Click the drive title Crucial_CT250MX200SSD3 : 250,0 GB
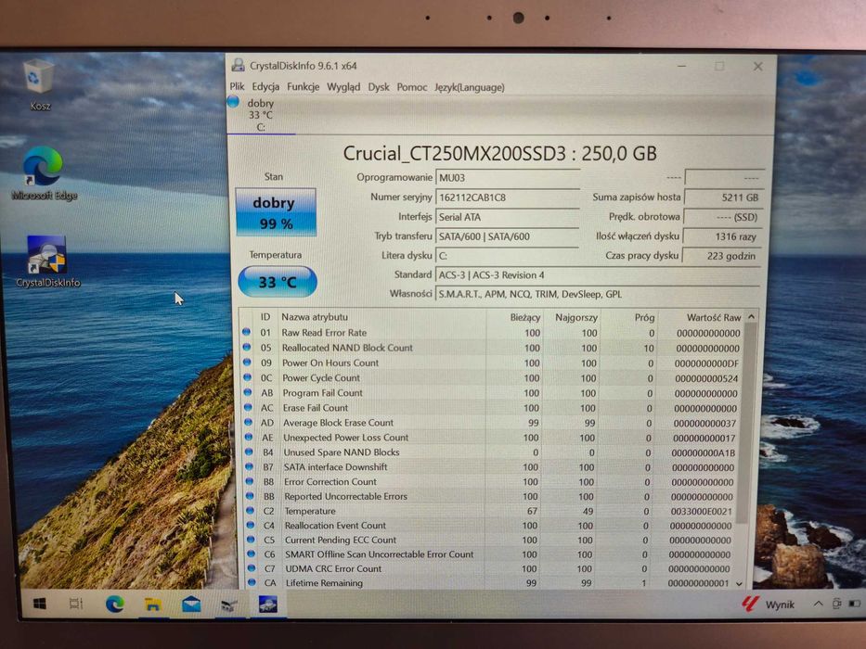The width and height of the screenshot is (866, 649). (x=499, y=153)
